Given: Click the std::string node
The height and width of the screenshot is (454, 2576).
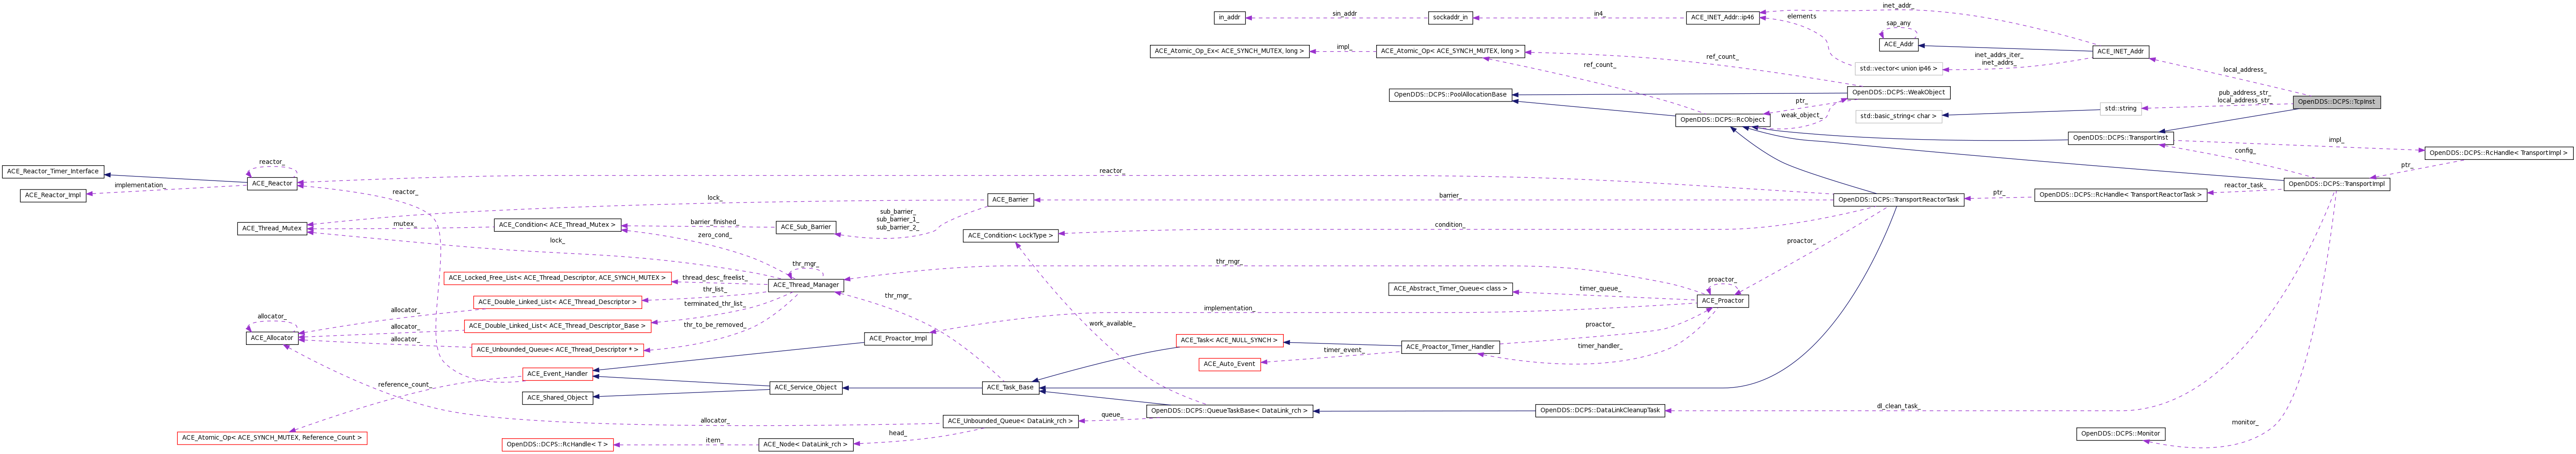Looking at the screenshot, I should click(2120, 108).
